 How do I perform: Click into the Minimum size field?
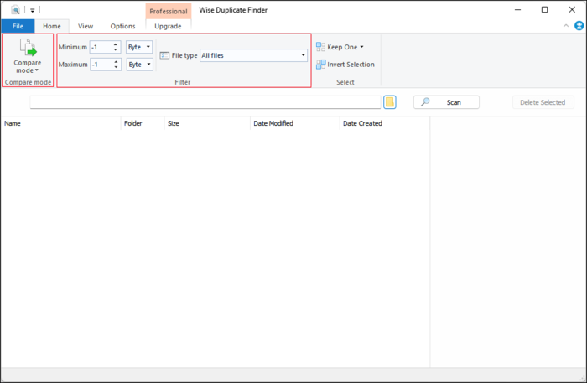coord(101,47)
